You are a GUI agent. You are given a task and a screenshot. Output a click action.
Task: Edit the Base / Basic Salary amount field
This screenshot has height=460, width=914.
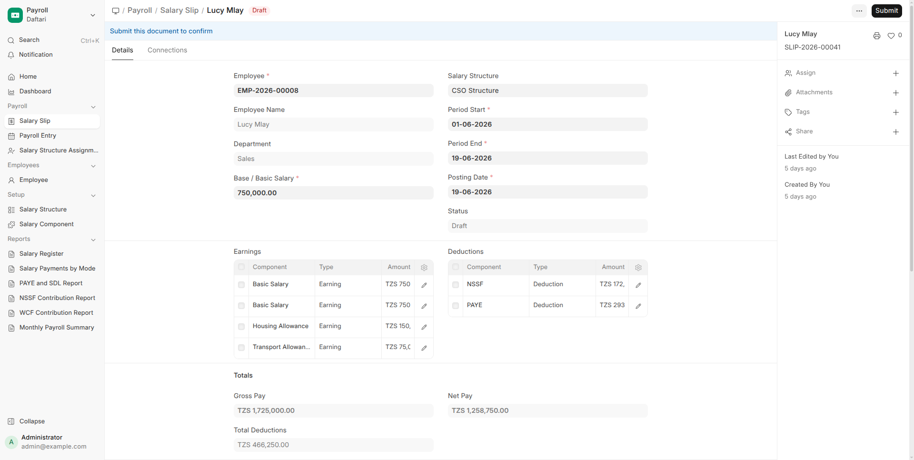333,193
